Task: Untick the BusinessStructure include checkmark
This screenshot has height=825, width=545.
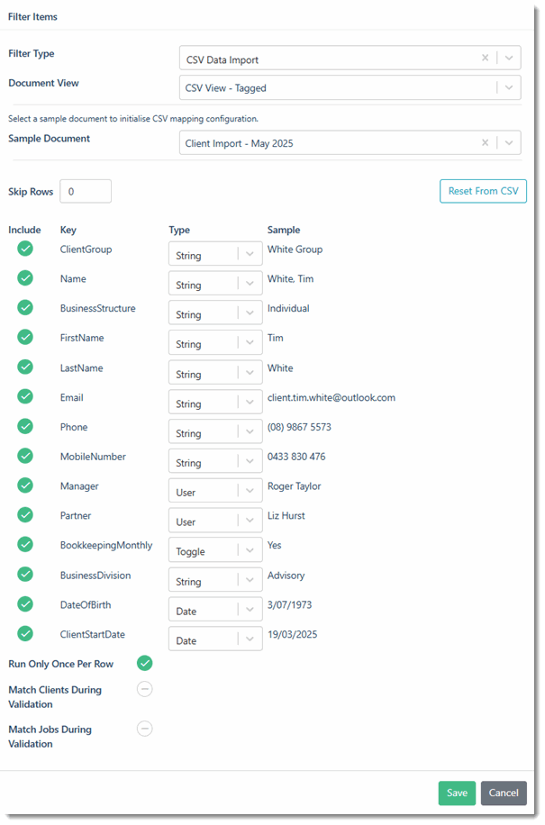Action: click(x=25, y=307)
